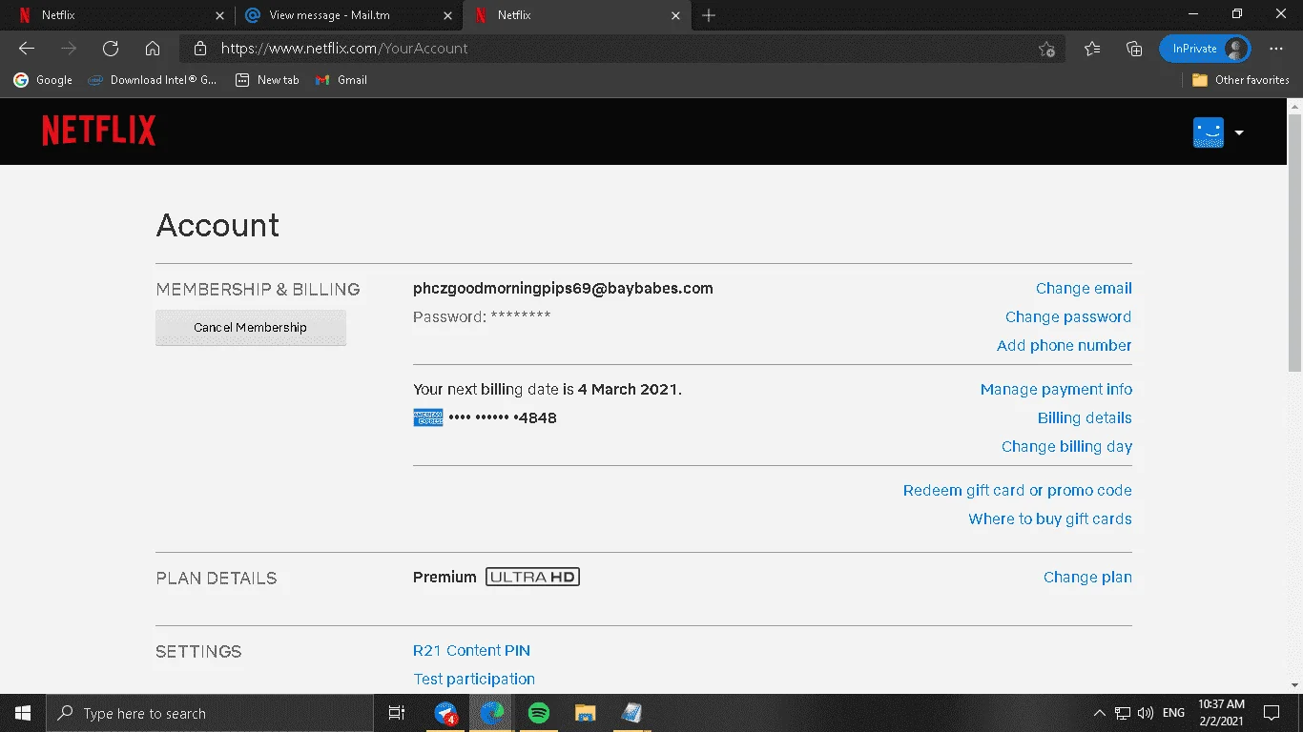The width and height of the screenshot is (1303, 732).
Task: Open the Download Intel bookmark
Action: coord(153,80)
